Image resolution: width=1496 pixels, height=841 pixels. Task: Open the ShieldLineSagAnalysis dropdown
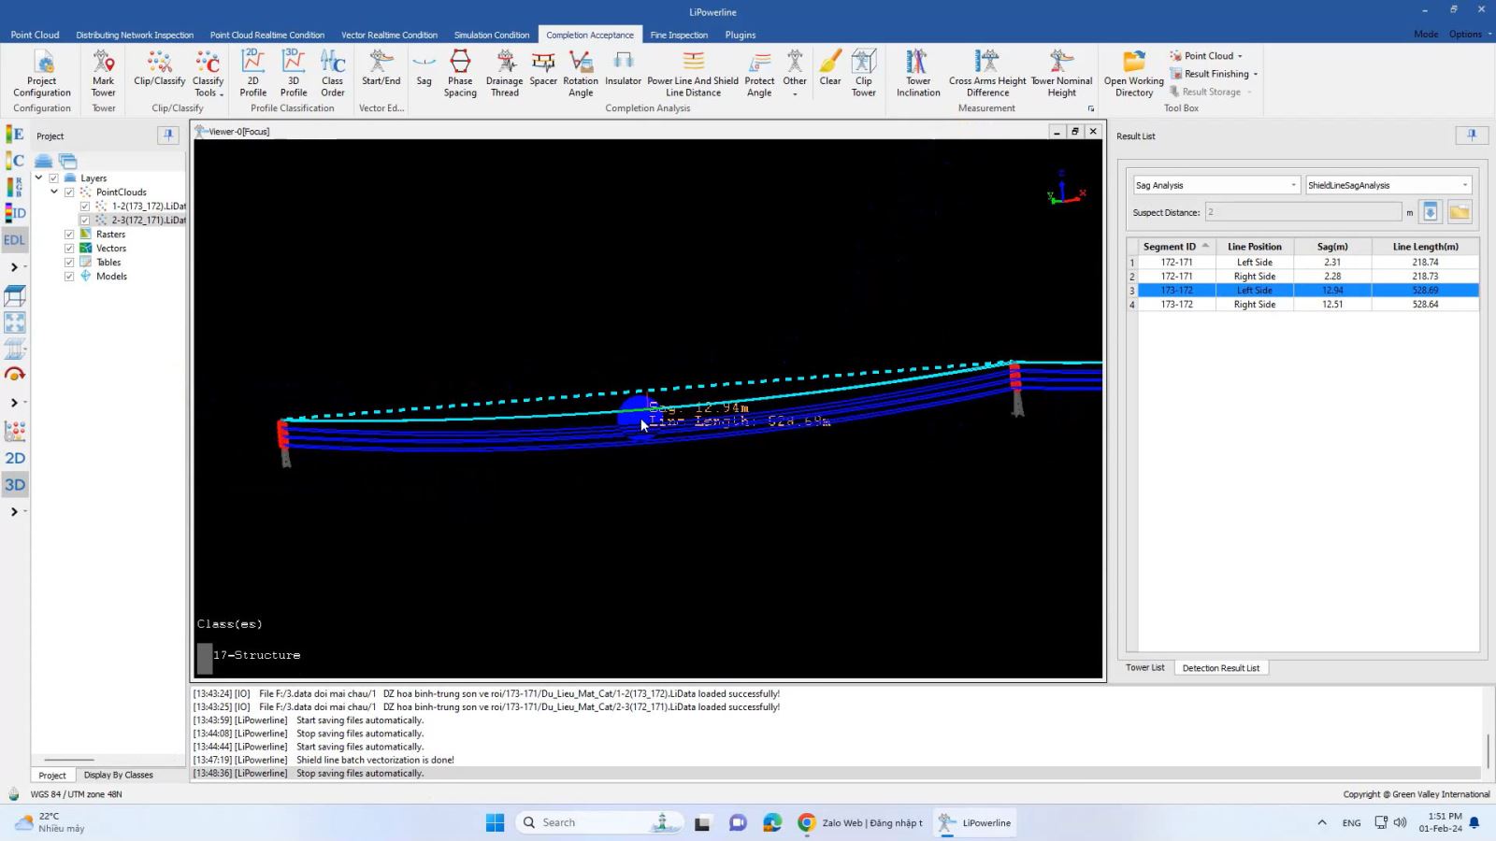[1388, 185]
